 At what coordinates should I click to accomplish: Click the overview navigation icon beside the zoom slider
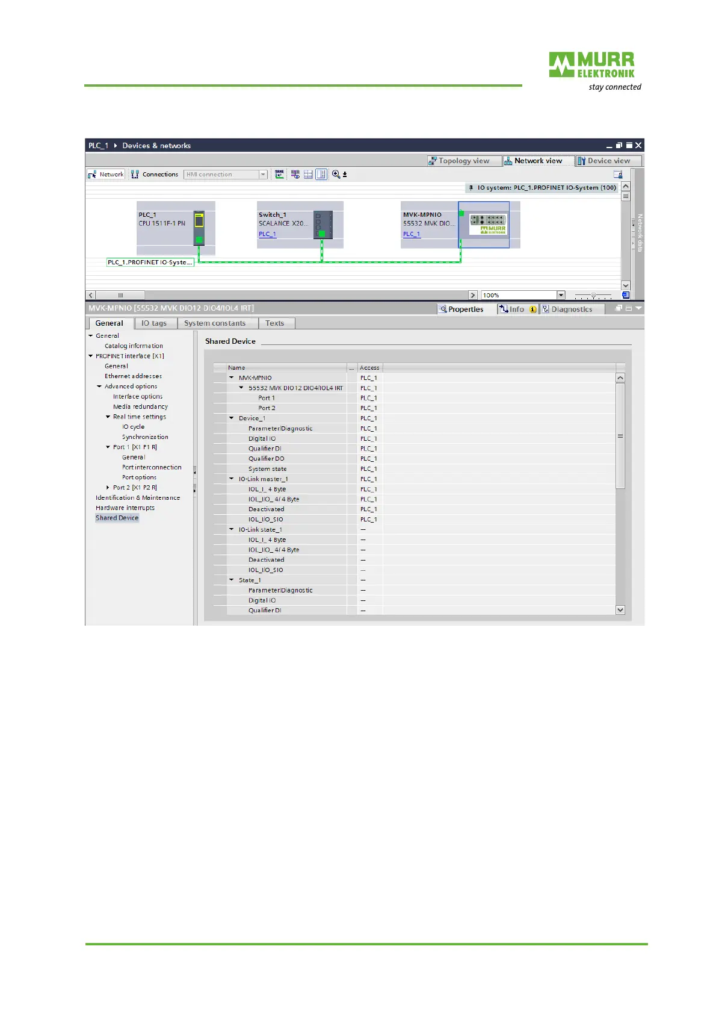coord(626,295)
